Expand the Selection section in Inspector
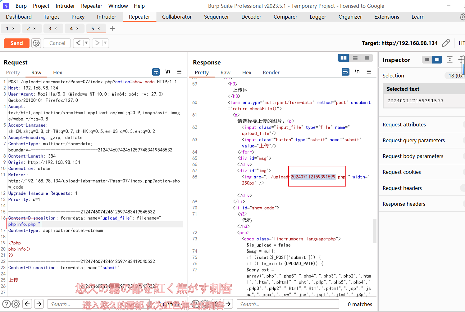Screen dimensions: 465x312 tap(422, 76)
